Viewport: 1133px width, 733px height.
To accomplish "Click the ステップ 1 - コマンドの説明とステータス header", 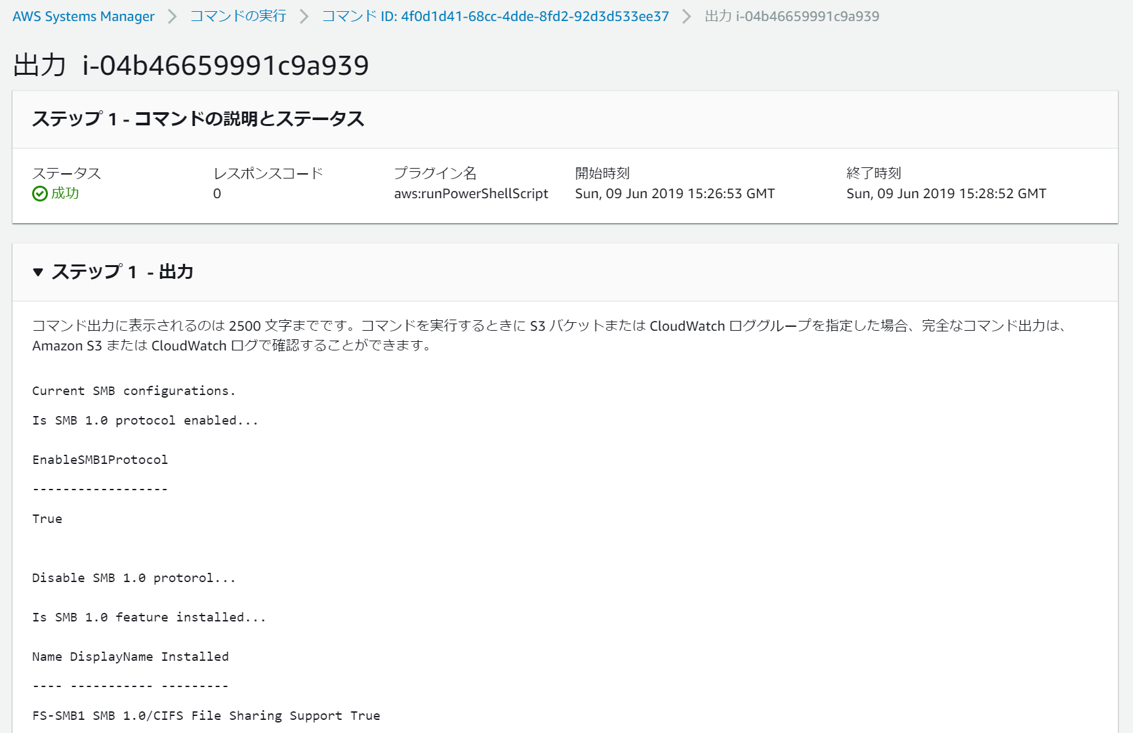I will point(199,119).
